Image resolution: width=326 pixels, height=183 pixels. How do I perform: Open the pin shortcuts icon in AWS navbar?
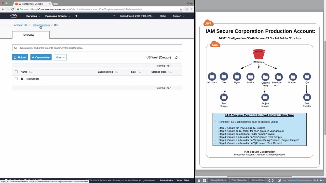tap(76, 16)
